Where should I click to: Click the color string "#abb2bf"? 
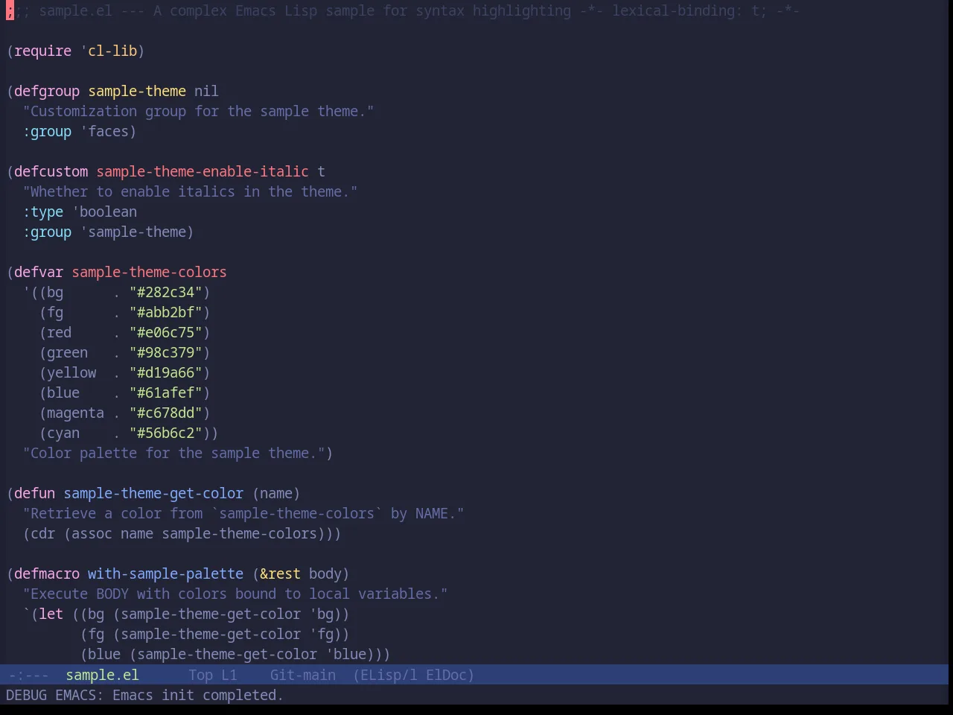165,312
